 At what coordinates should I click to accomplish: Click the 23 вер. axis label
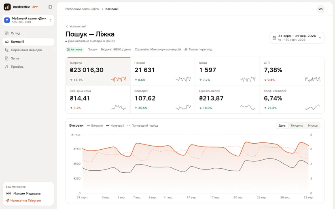(261, 197)
